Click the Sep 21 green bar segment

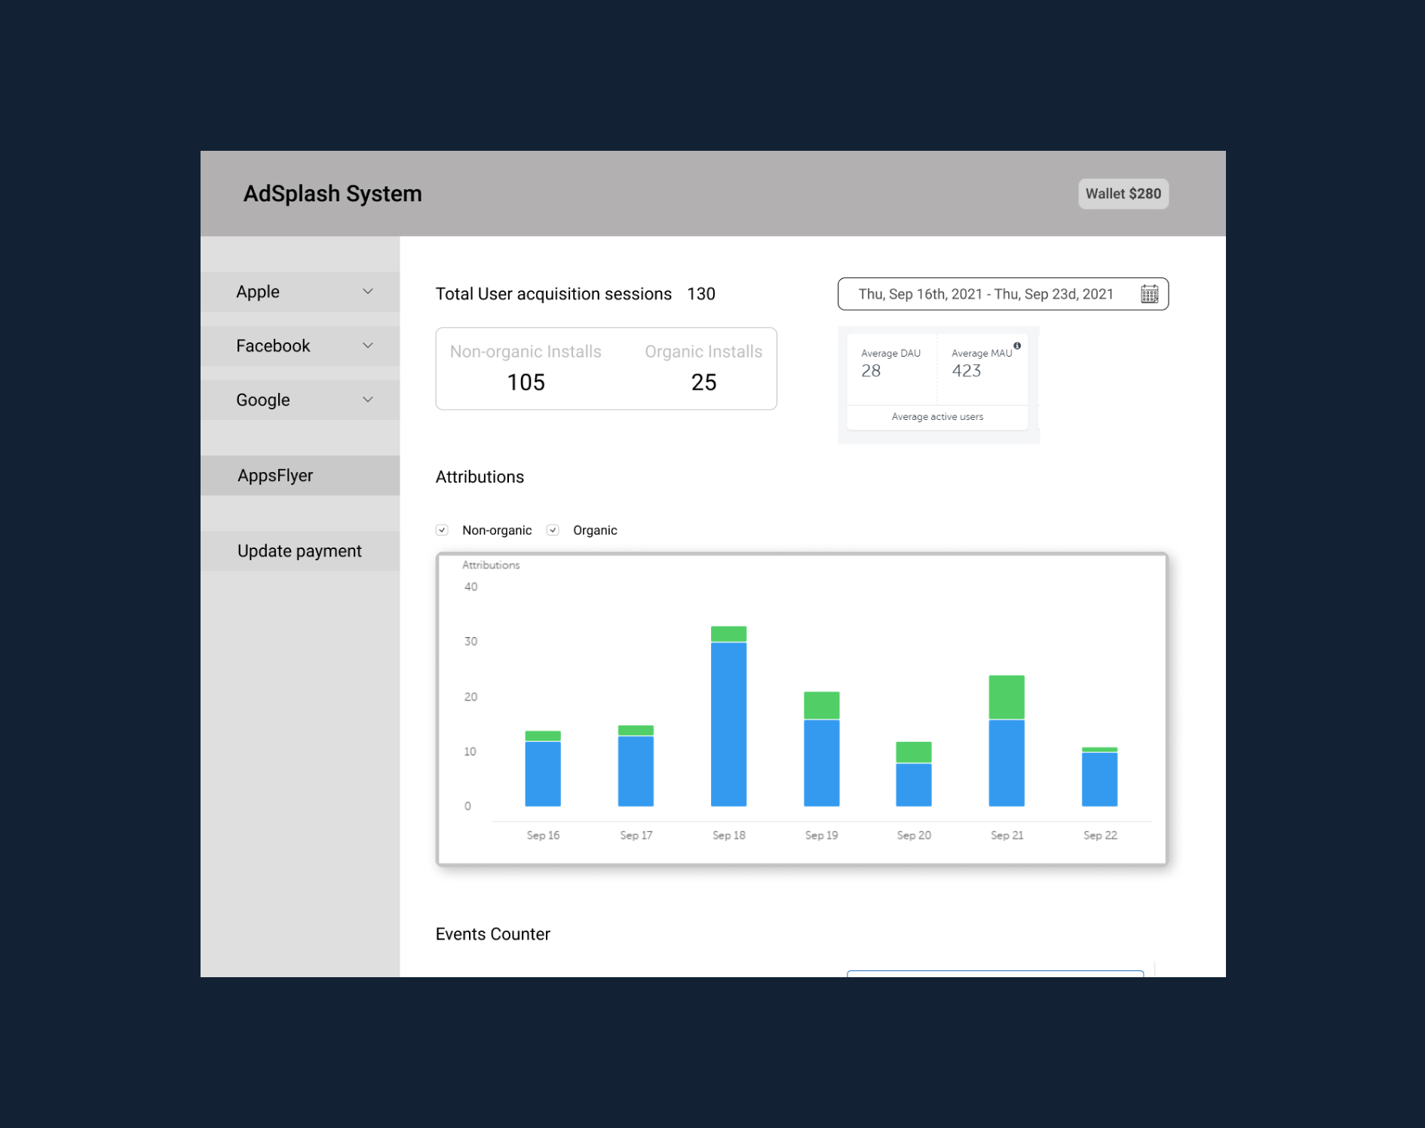[x=1007, y=697]
